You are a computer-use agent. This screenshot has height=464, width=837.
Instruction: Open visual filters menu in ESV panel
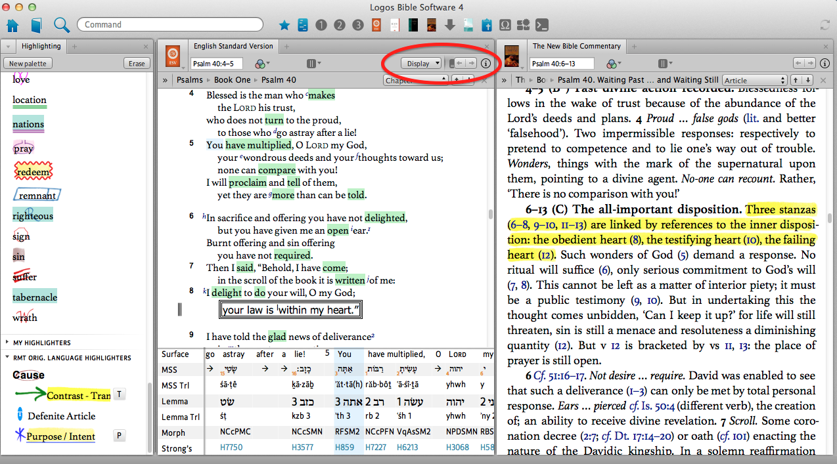[x=263, y=64]
